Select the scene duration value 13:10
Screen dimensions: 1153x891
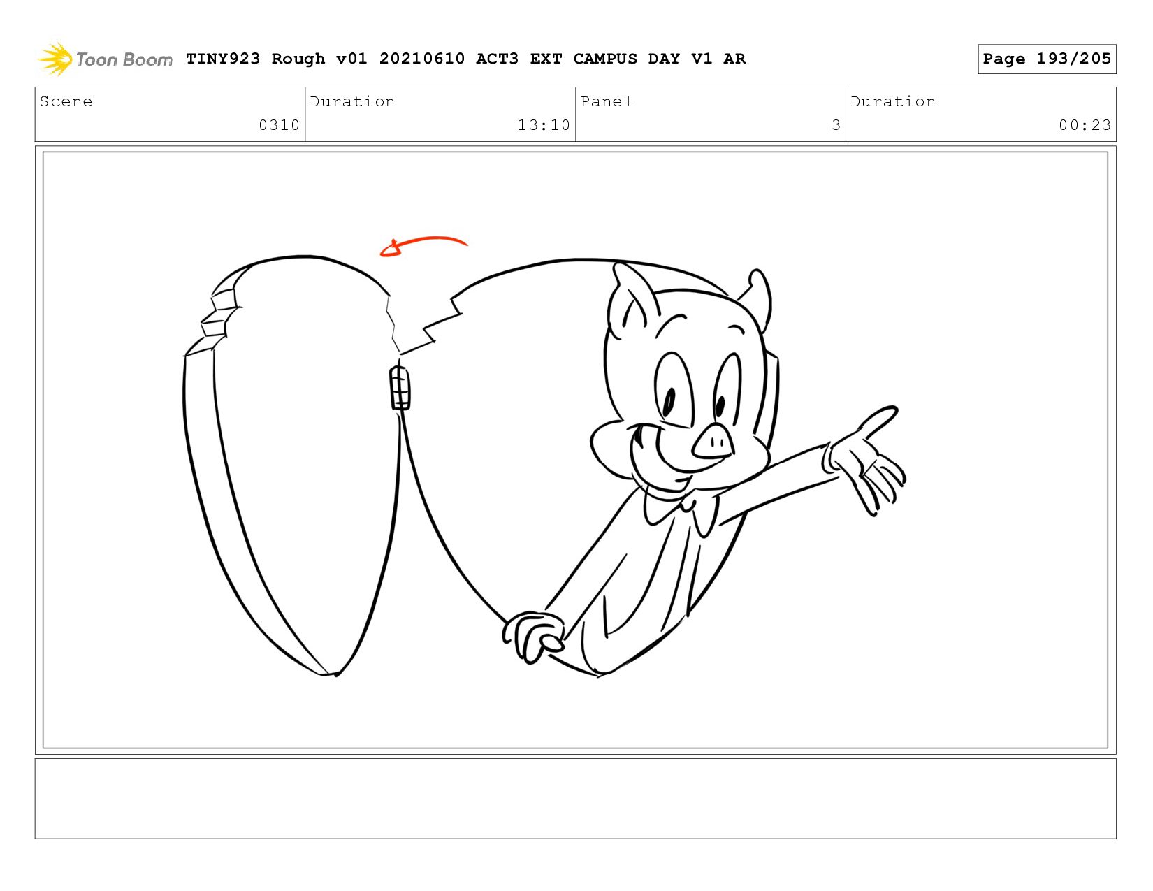[x=544, y=125]
